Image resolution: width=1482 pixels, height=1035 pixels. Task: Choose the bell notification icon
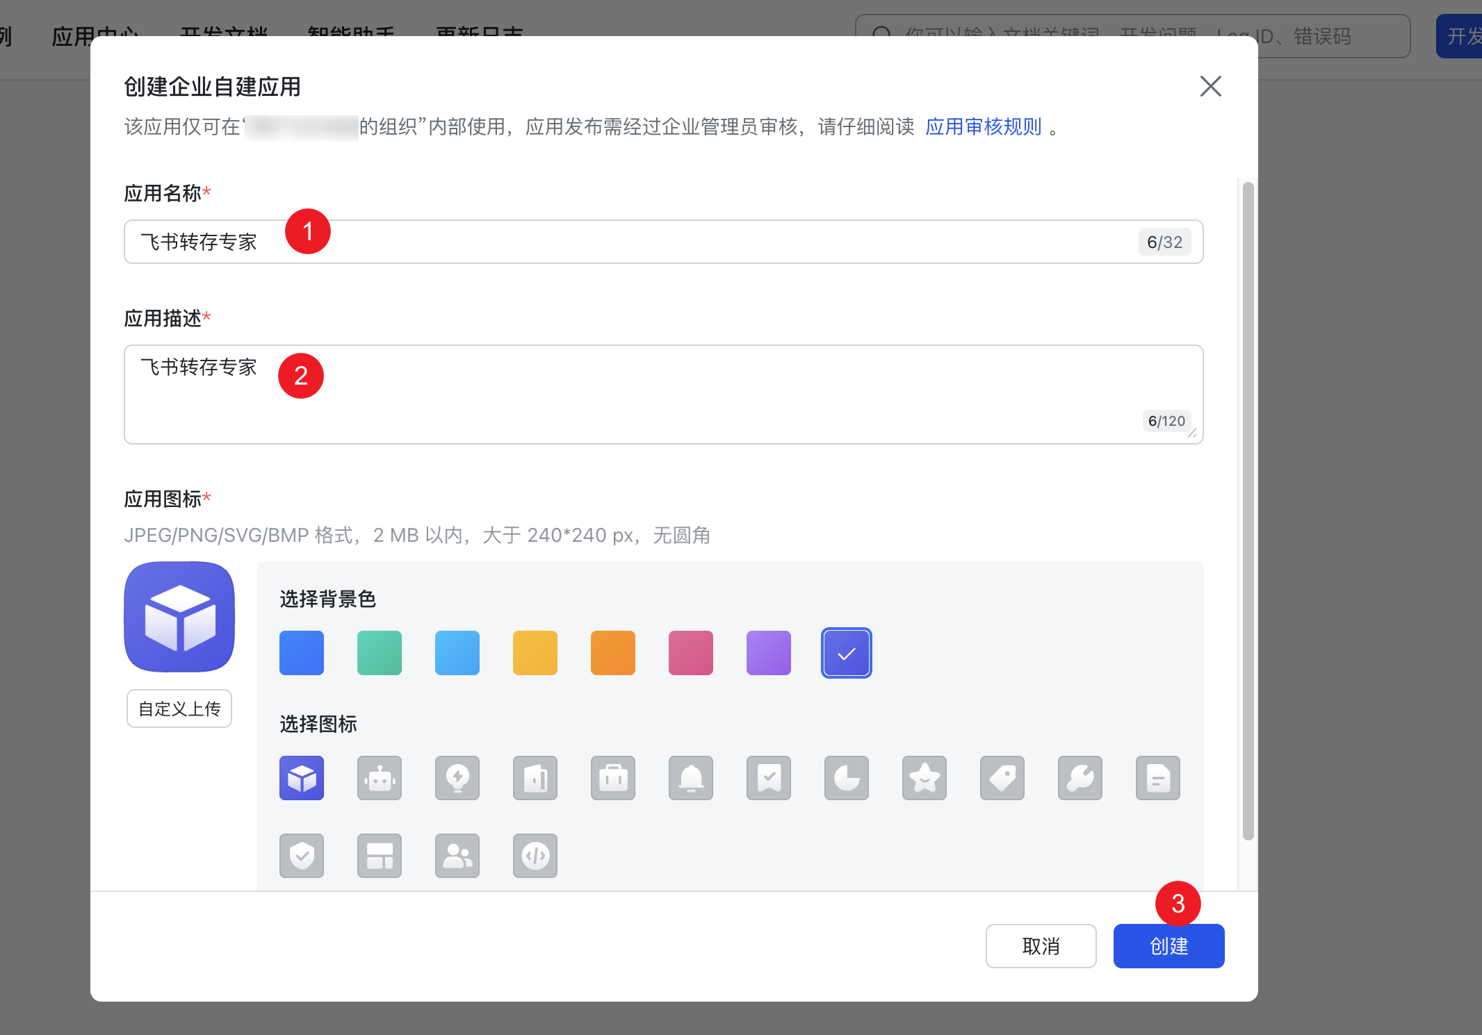pyautogui.click(x=691, y=778)
